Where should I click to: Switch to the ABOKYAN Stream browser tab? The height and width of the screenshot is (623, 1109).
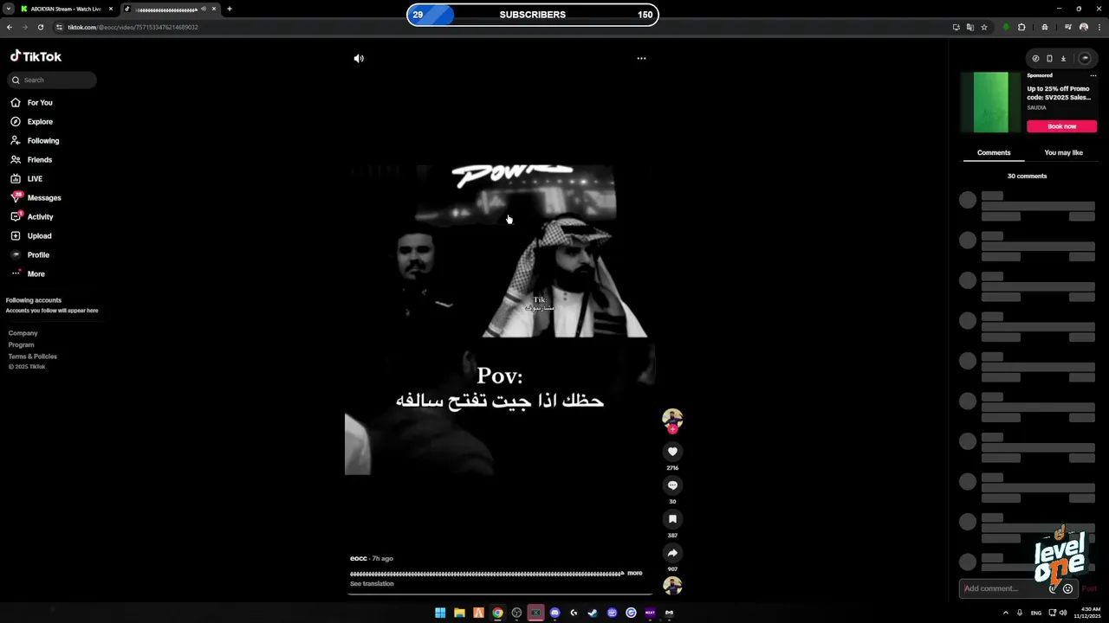(x=66, y=9)
